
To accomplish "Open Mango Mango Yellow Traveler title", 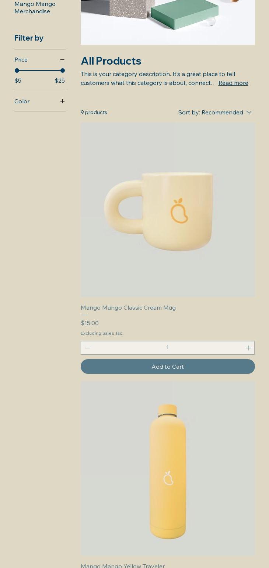I will [x=123, y=565].
